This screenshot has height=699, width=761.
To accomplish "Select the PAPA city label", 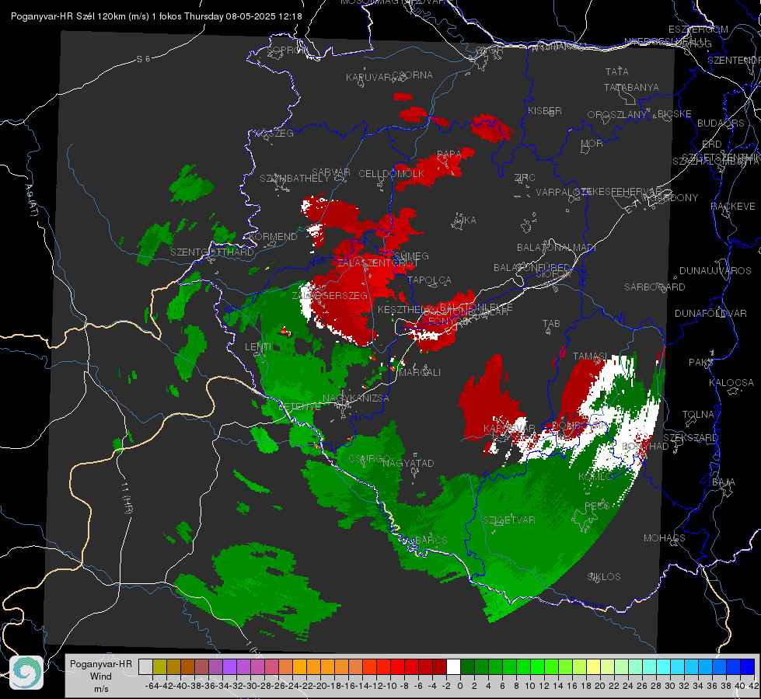I will coord(449,154).
